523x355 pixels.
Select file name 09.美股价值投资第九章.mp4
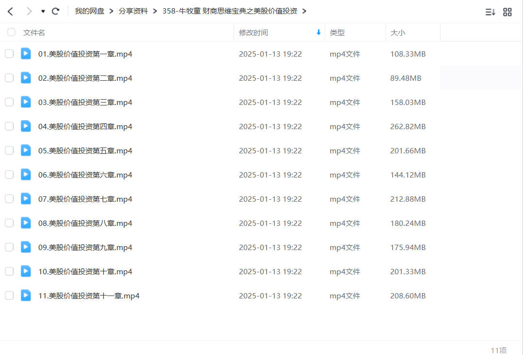(85, 248)
